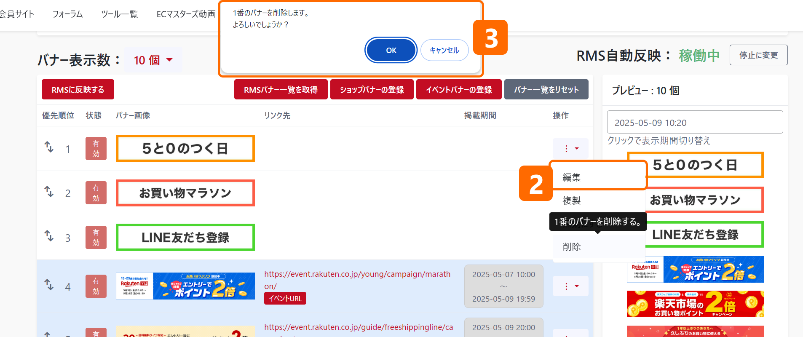This screenshot has width=803, height=337.
Task: Click ショップバナーの登録 button
Action: (x=372, y=90)
